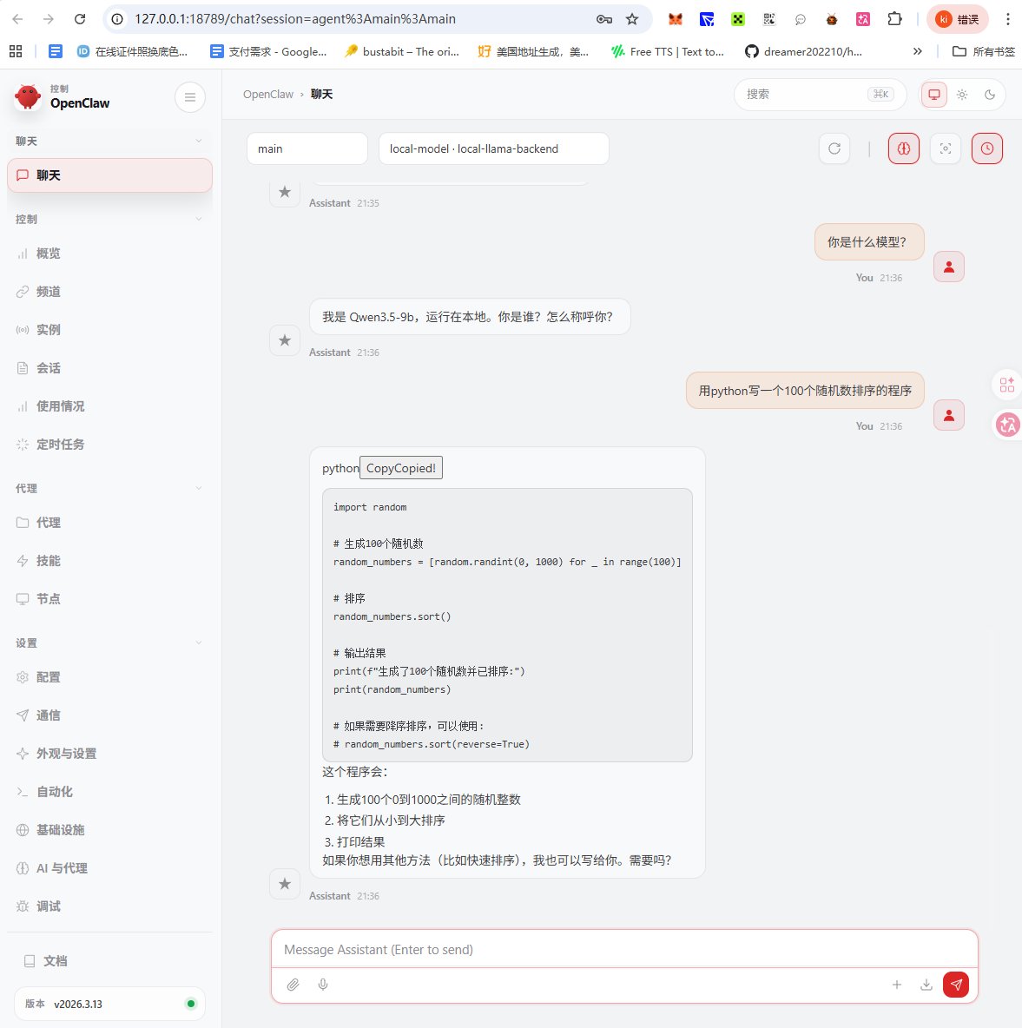The width and height of the screenshot is (1022, 1028).
Task: Collapse the sidebar with hamburger icon
Action: tap(190, 97)
